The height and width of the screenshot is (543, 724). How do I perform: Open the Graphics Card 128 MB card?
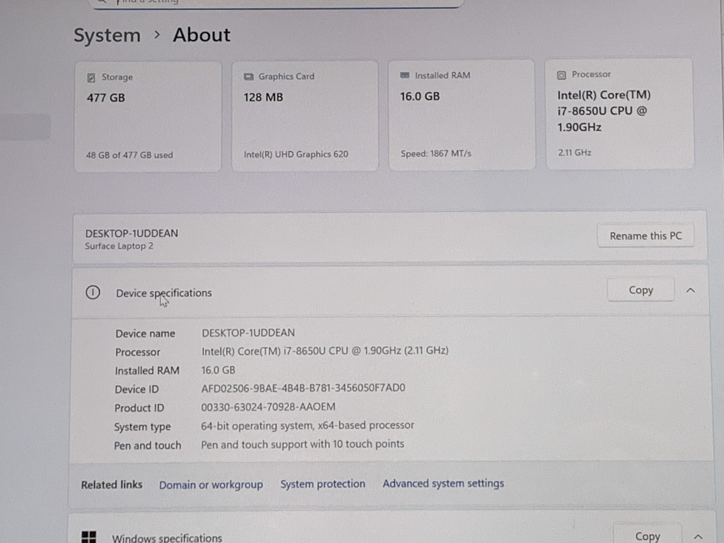click(x=305, y=116)
